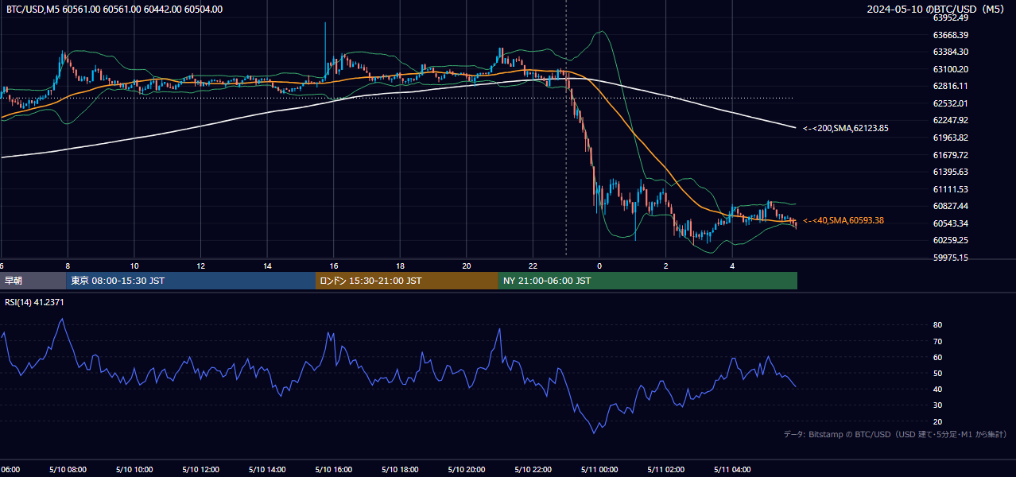Click the 5/10 10:00 time axis label
Viewport: 1016px width, 477px height.
coord(134,469)
